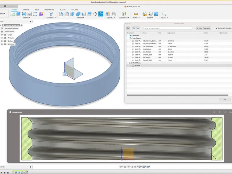Favorite the thread_fillet parameter star
Image resolution: width=232 pixels, height=174 pixels.
[x=133, y=60]
